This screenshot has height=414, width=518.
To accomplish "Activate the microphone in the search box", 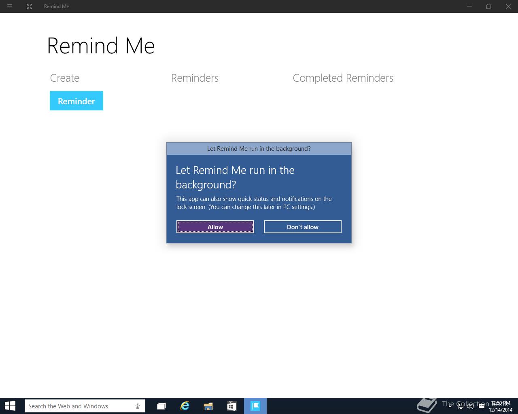I will tap(138, 406).
